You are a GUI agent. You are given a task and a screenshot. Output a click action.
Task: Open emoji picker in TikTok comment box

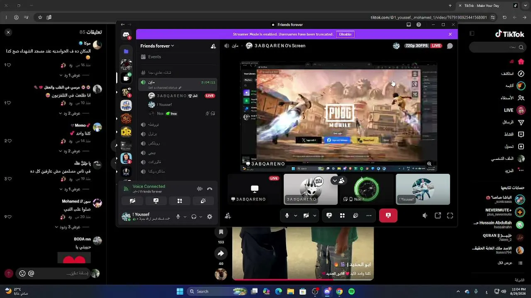22,274
